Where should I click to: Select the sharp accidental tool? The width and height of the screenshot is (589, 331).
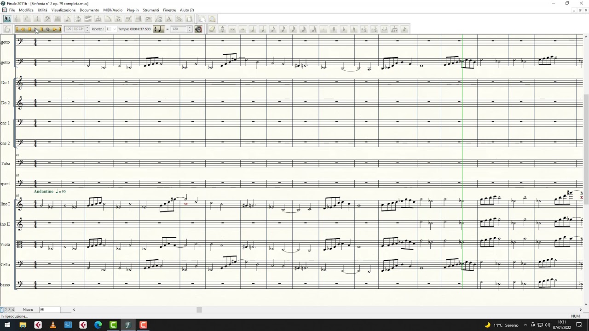(334, 29)
